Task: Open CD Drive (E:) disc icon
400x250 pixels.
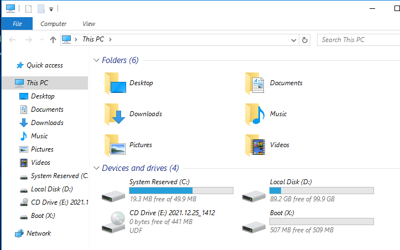Action: tap(113, 222)
